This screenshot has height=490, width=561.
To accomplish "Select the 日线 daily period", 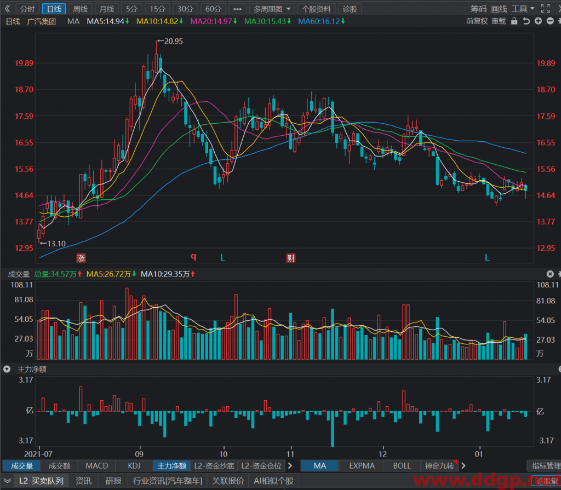I will coord(54,9).
